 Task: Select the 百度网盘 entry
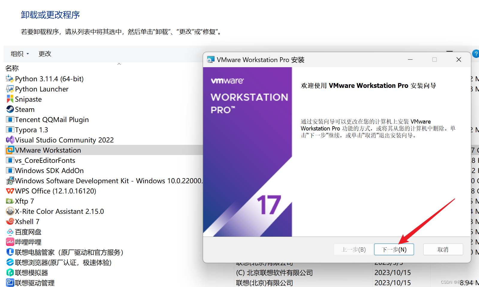(x=28, y=232)
